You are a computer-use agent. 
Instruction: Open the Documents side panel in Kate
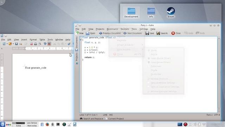[77, 44]
